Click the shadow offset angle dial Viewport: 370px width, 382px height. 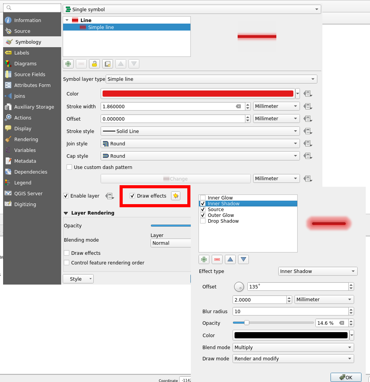pos(239,287)
